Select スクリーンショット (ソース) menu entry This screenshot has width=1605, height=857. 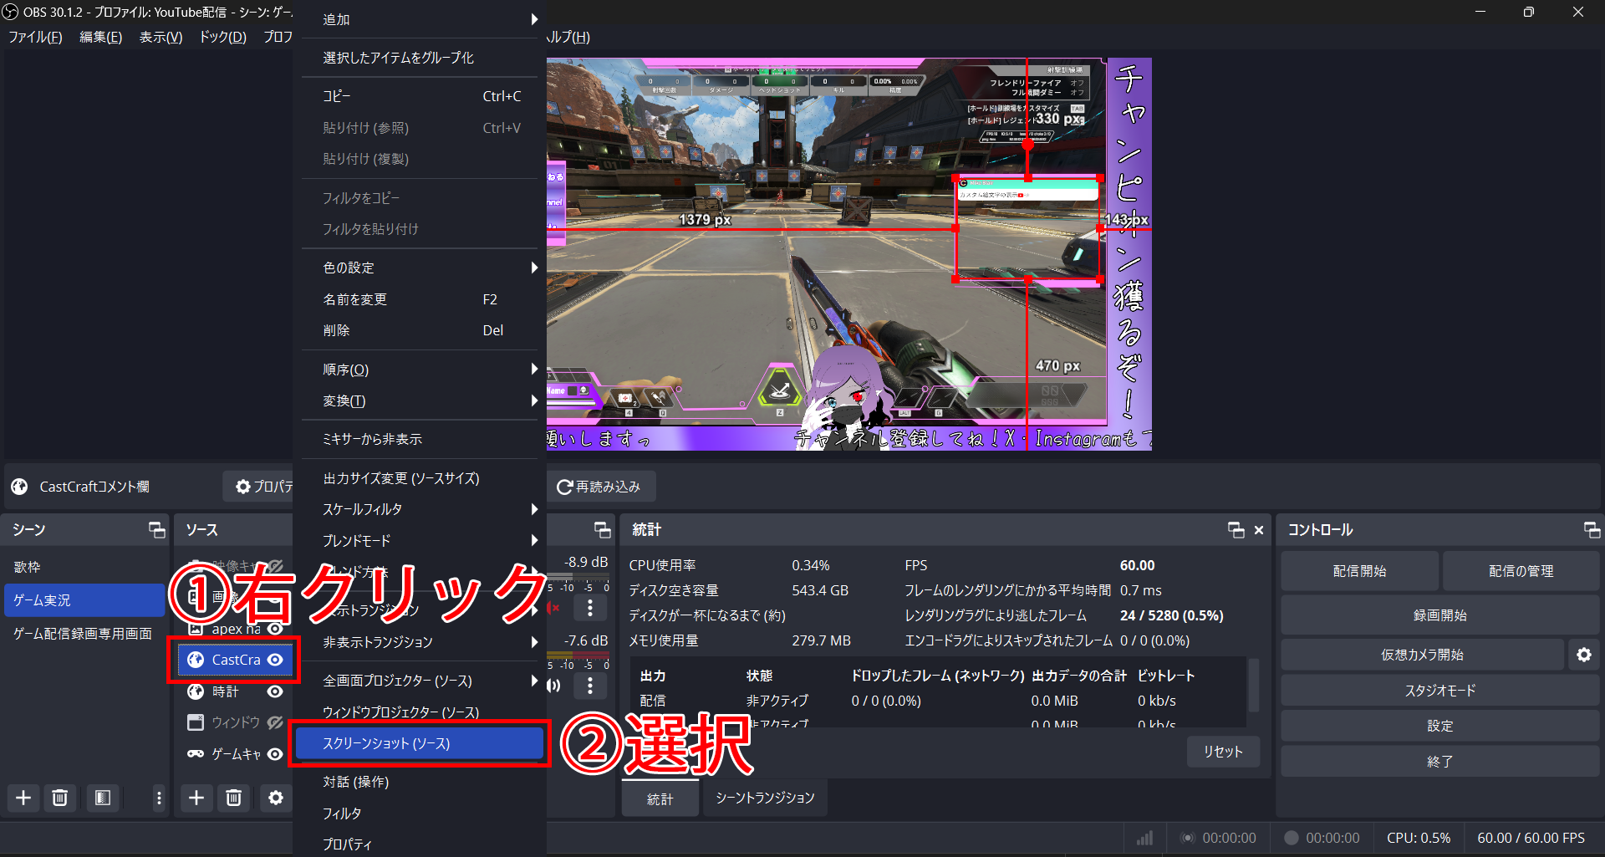pos(420,743)
